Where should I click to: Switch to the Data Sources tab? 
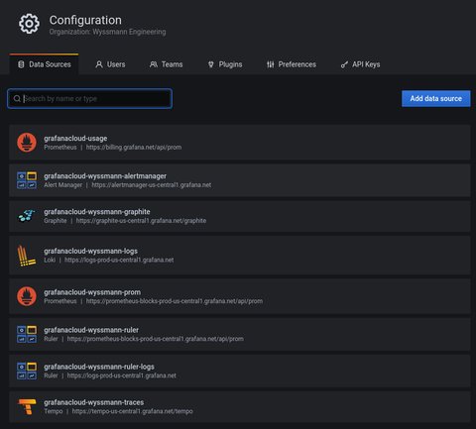coord(44,64)
